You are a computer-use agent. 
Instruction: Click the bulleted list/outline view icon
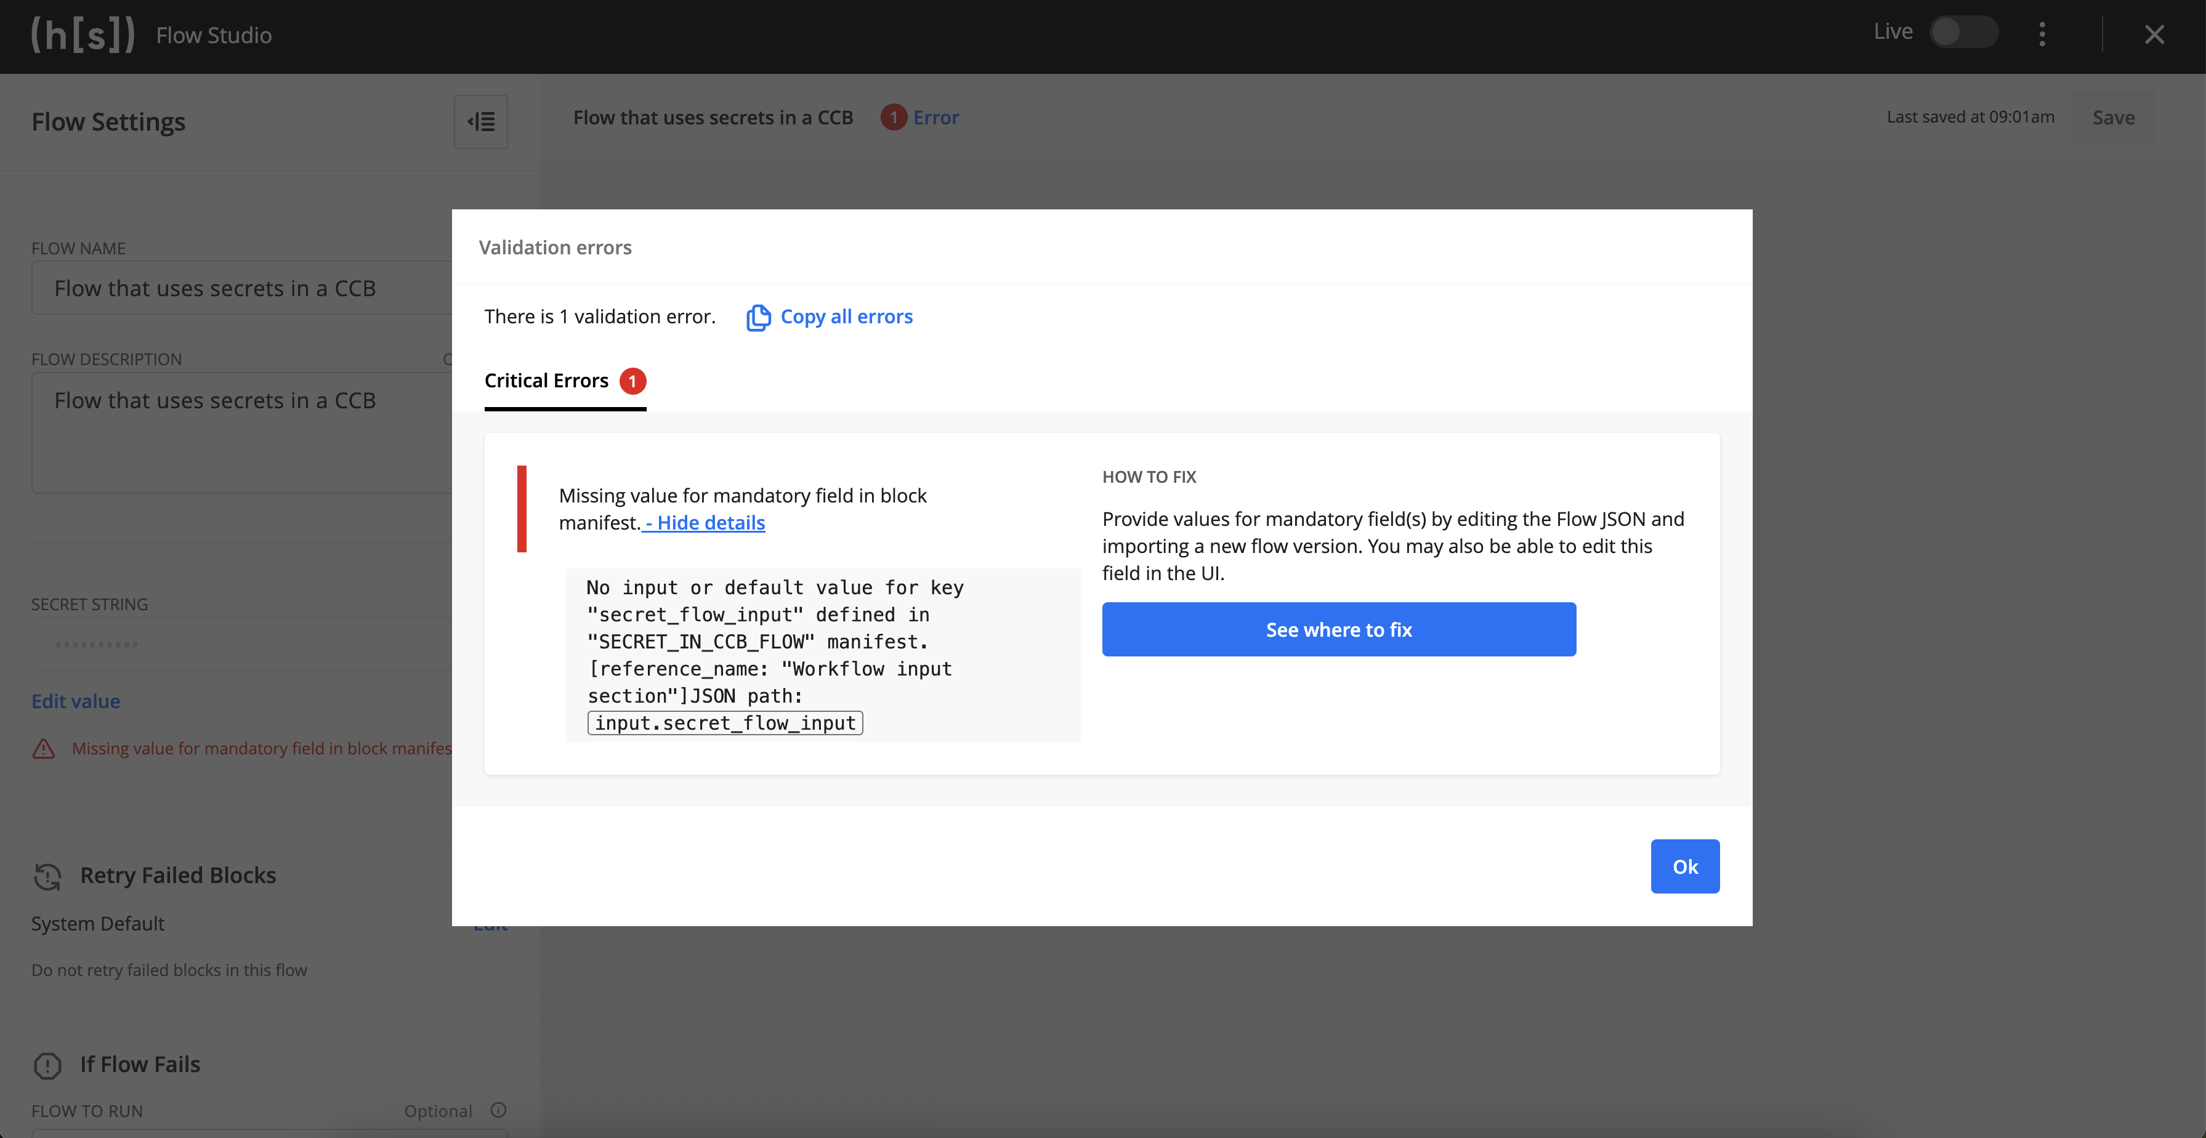click(483, 121)
